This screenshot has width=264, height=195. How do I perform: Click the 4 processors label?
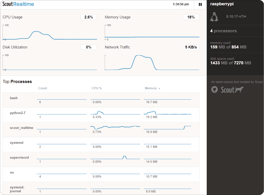tap(223, 31)
